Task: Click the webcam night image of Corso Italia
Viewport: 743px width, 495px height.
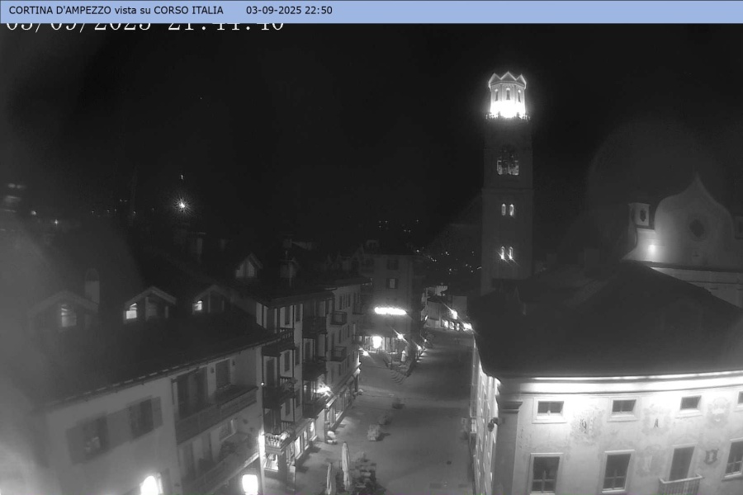Action: point(371,258)
